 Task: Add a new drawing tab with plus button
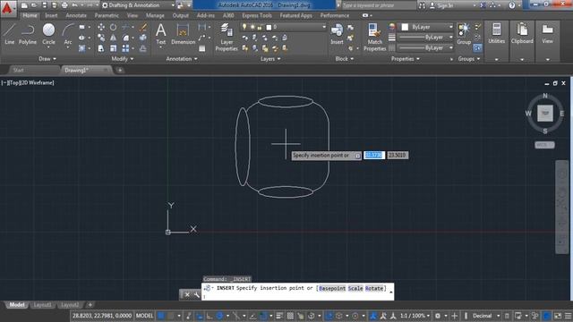[x=120, y=70]
